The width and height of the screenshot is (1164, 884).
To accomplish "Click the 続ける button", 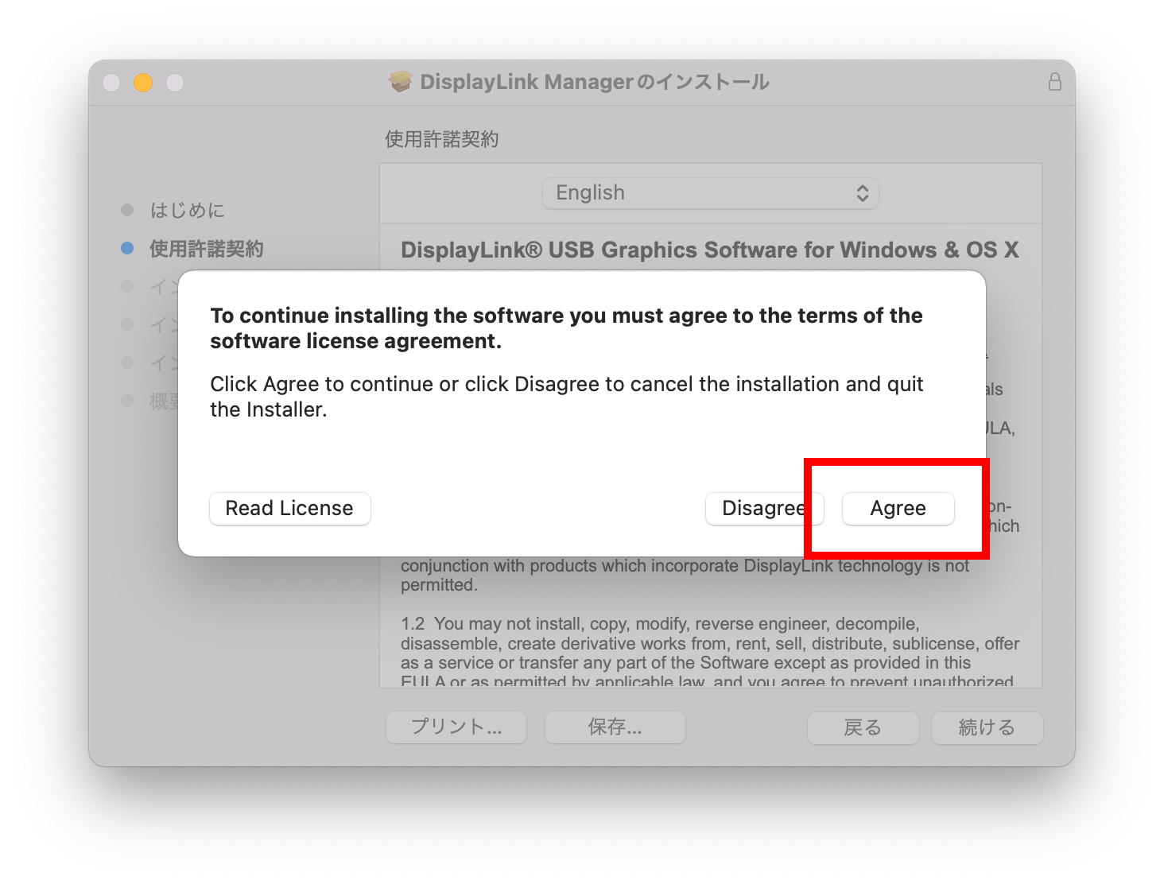I will coord(987,727).
